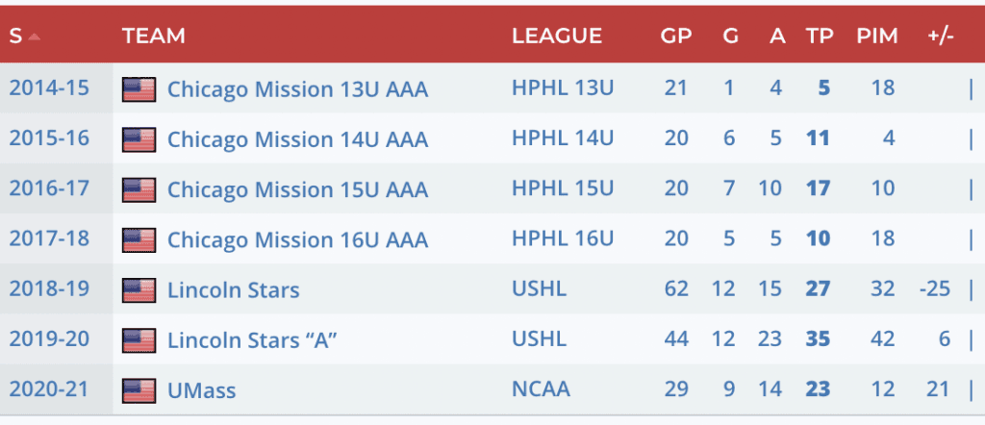Viewport: 985px width, 425px height.
Task: Click the flag icon in the 2019-20 row
Action: [x=139, y=339]
